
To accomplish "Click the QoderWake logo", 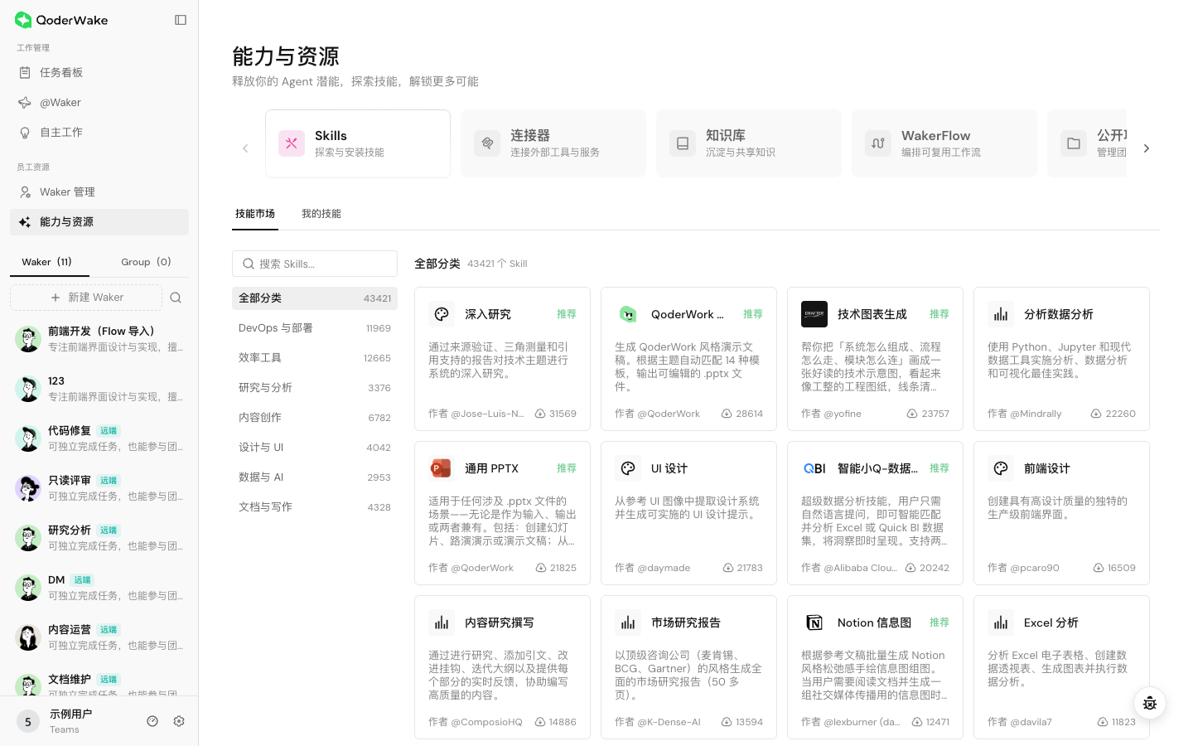I will point(62,20).
